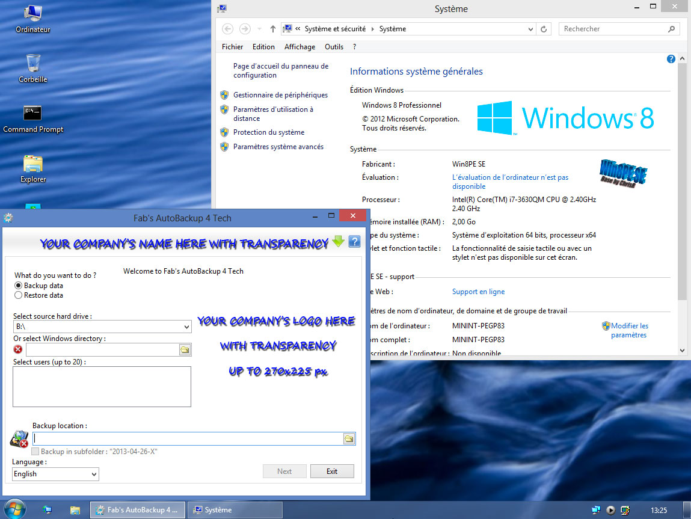Screen dimensions: 691x519
Task: Click the Next button in AutoBackup
Action: tap(284, 471)
